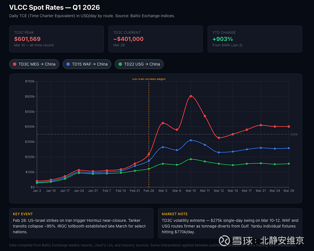Viewport: 314px width, 251px height.
Task: Select the red TD3C peak point at Mar 10
Action: click(191, 96)
